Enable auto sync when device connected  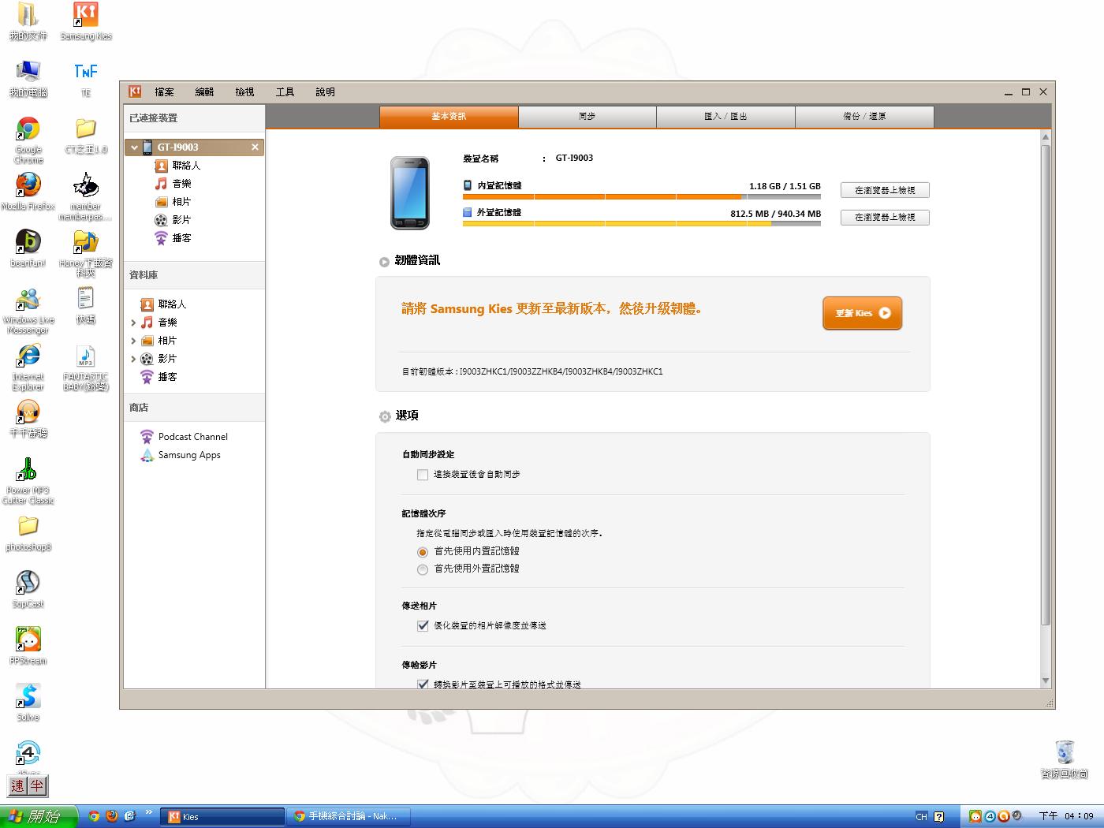[x=423, y=475]
